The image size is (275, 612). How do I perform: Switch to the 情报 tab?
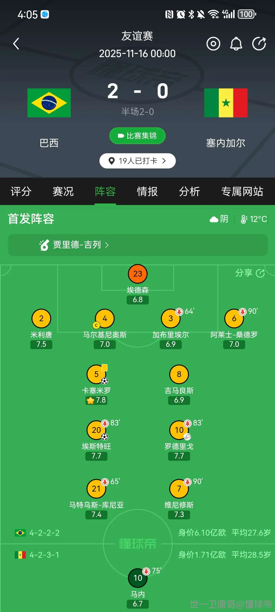pos(147,191)
